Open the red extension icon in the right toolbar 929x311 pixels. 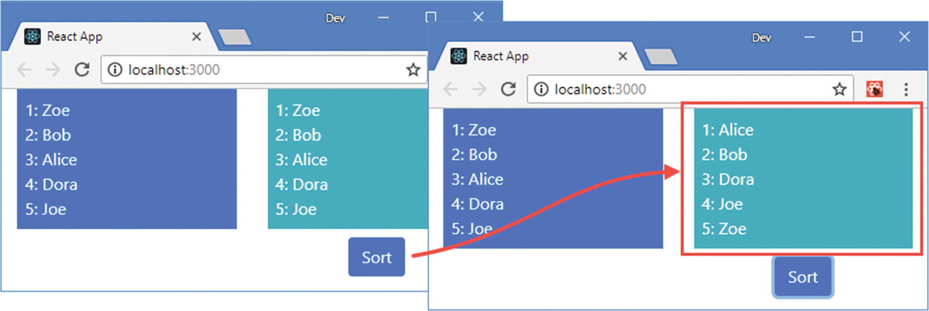pyautogui.click(x=874, y=89)
